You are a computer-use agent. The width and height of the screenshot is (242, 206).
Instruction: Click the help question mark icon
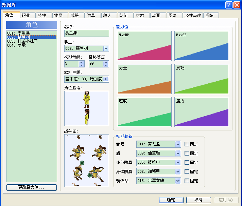(x=229, y=5)
